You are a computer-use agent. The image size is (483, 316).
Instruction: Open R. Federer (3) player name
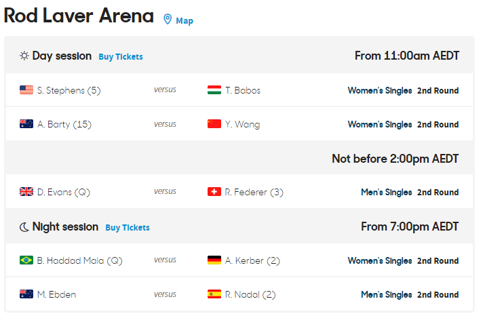tap(254, 192)
